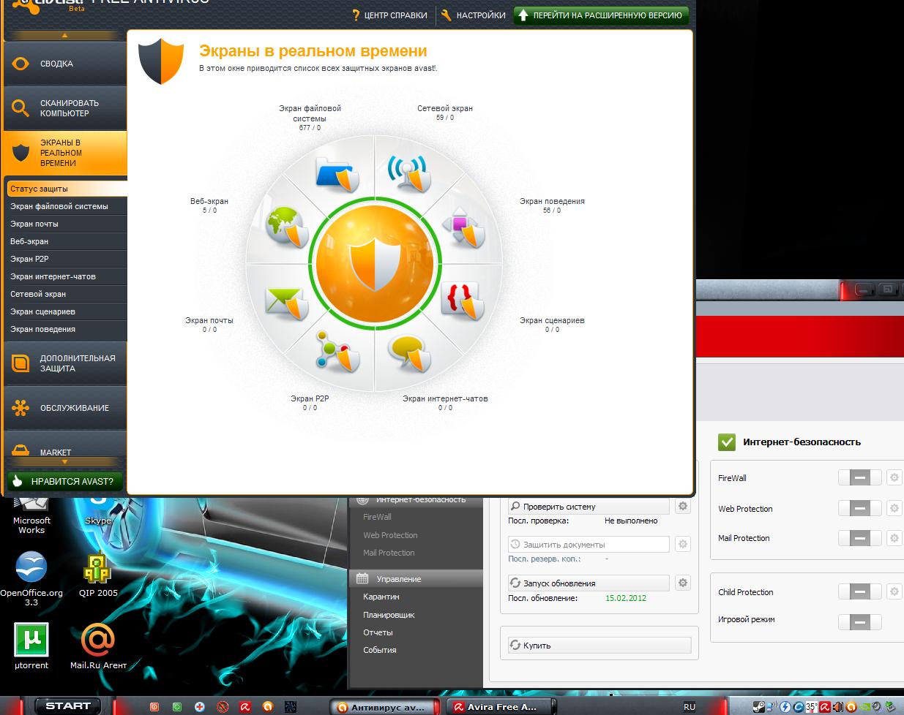Select Экран поведения in sidebar submenu
The image size is (904, 715).
click(x=67, y=329)
